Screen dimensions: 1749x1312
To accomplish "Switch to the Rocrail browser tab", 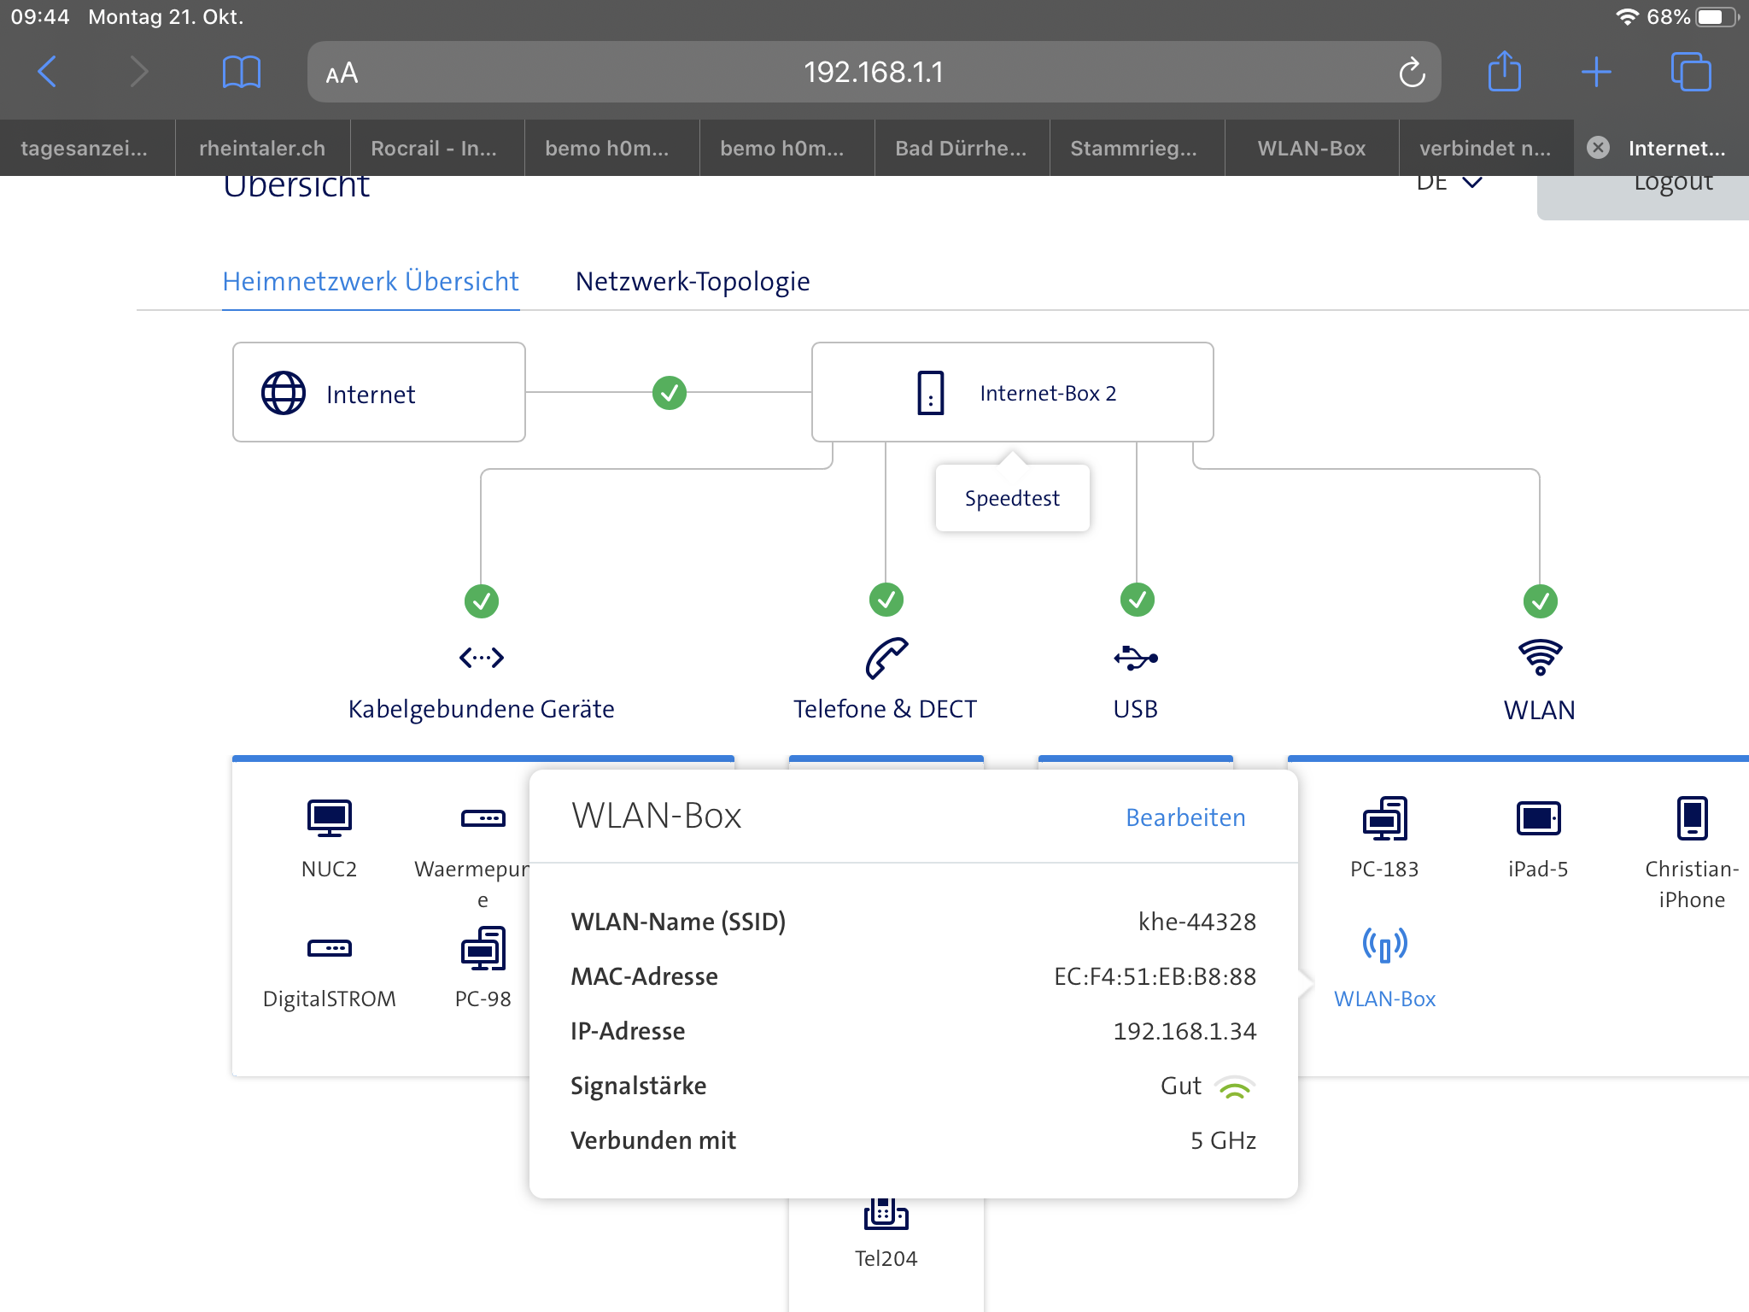I will point(434,149).
